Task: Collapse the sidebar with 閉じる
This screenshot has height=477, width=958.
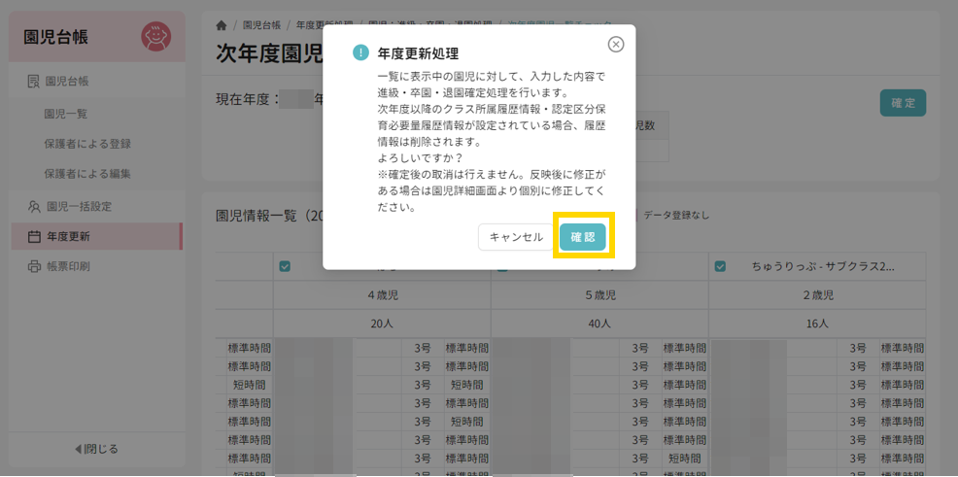Action: (96, 449)
